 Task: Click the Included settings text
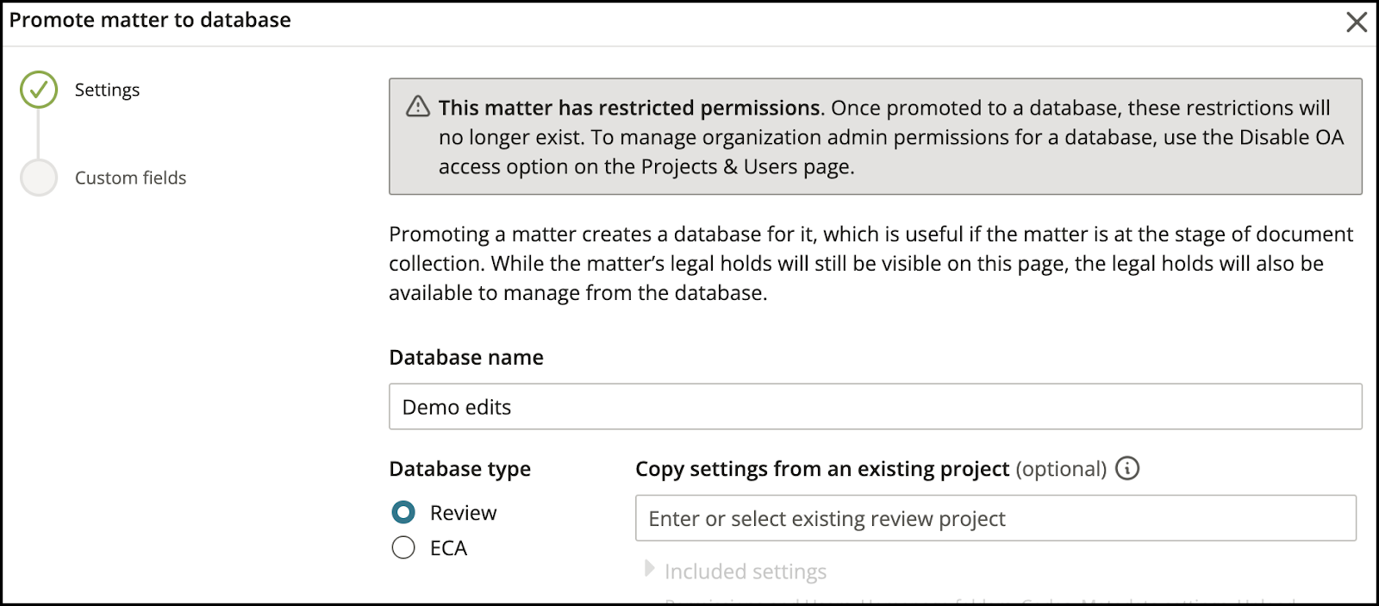click(746, 572)
